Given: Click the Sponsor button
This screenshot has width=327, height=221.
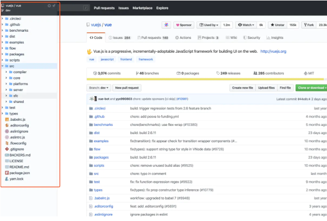Looking at the screenshot, I should [184, 25].
